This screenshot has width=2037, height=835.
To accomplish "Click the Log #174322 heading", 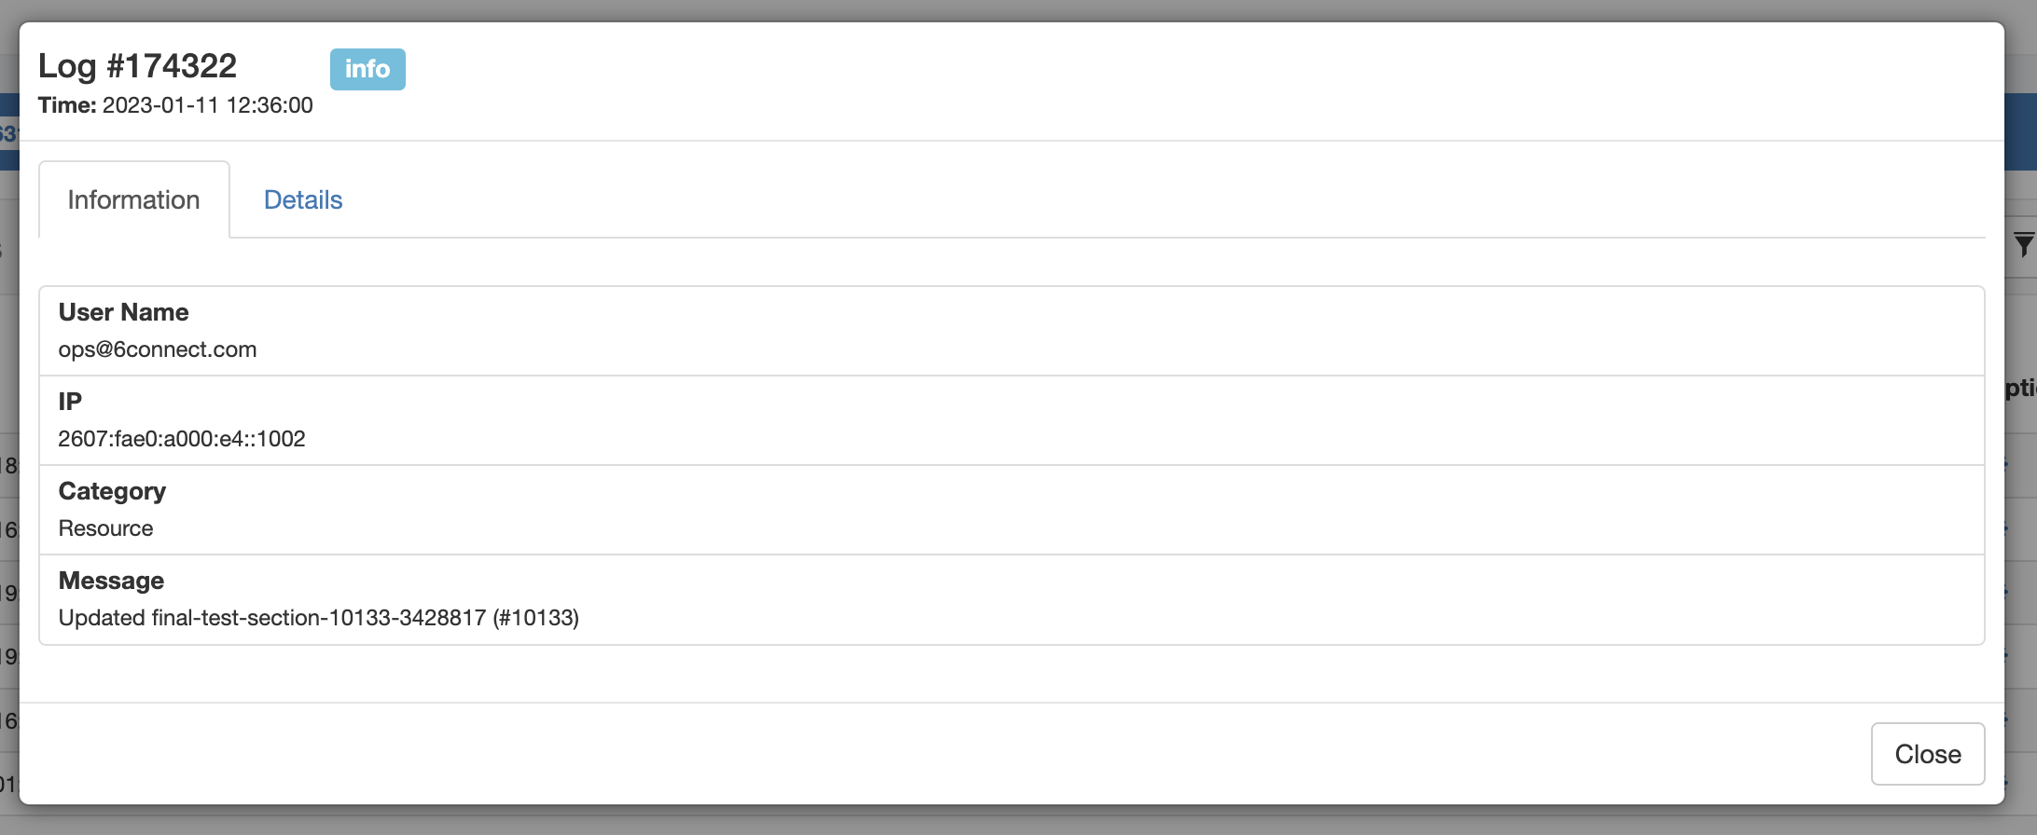I will (x=138, y=66).
